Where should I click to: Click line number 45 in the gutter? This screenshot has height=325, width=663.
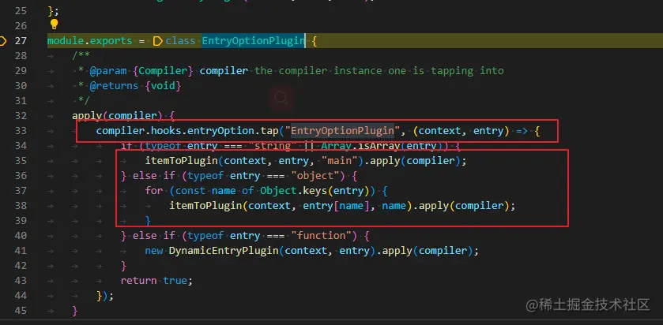click(21, 311)
